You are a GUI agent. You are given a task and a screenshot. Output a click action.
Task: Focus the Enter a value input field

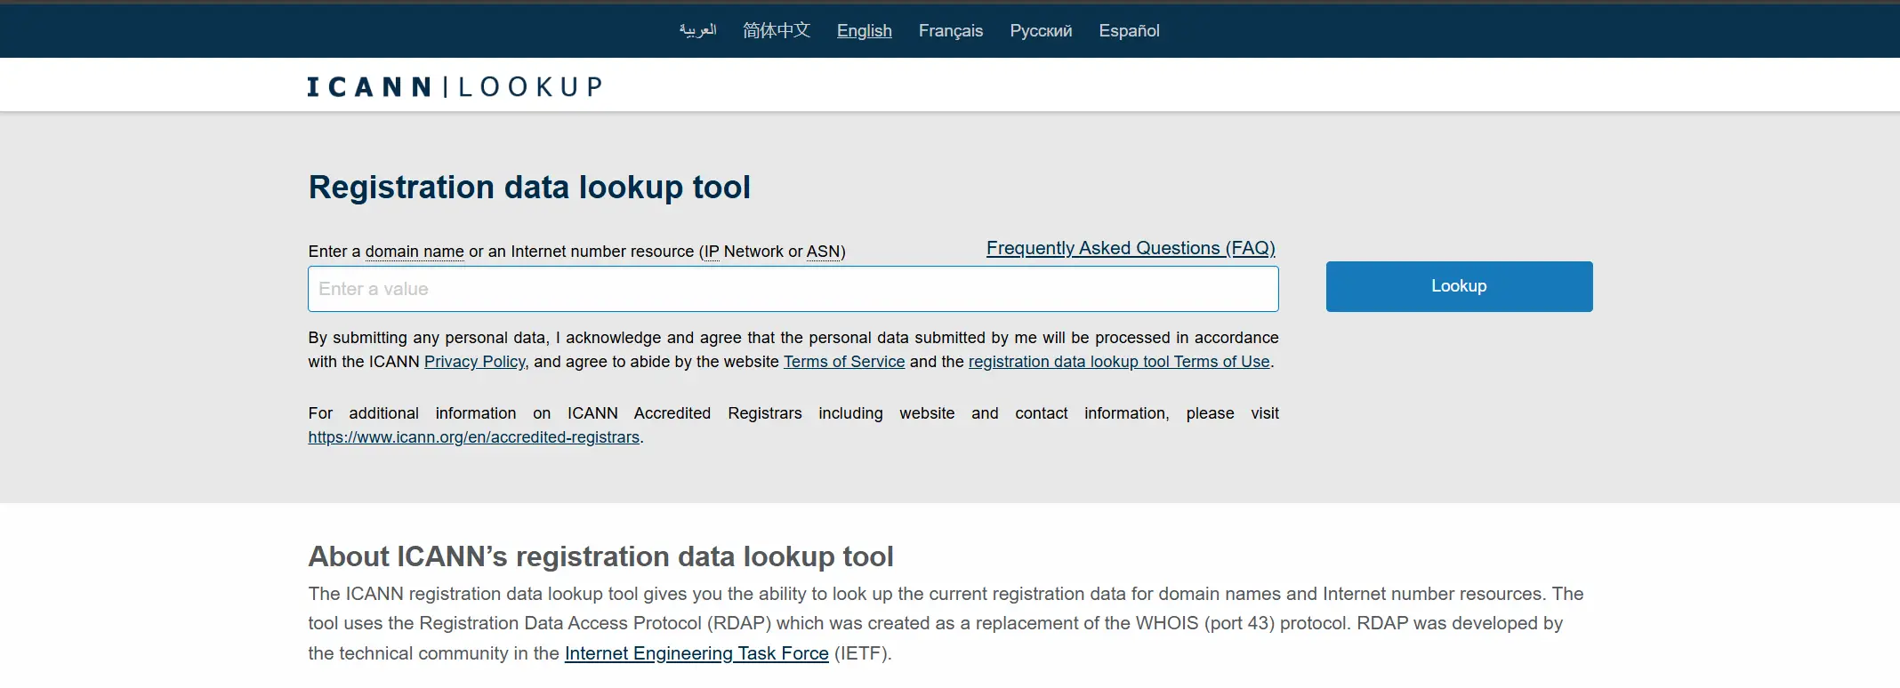793,289
